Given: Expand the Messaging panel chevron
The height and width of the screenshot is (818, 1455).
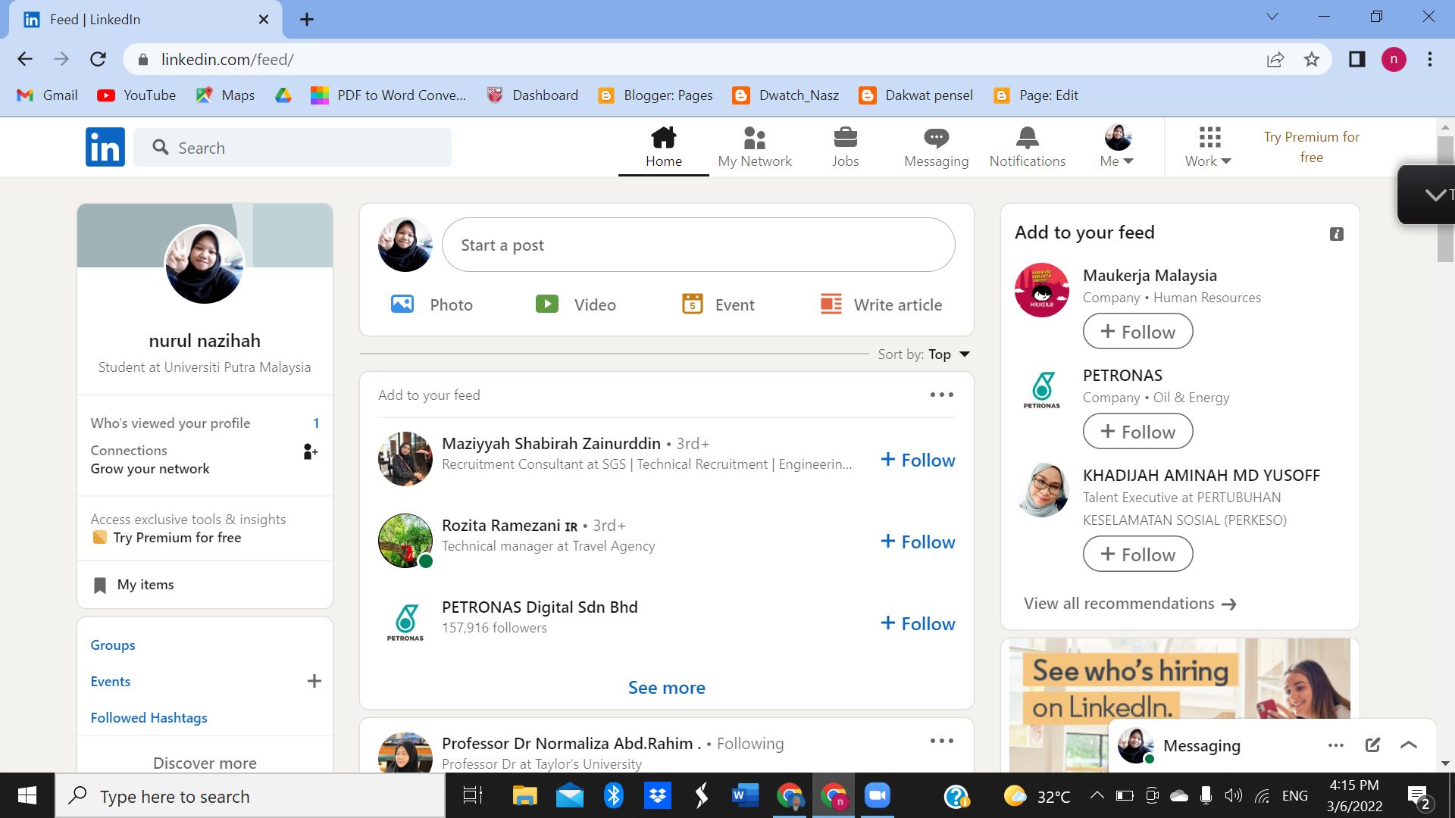Looking at the screenshot, I should point(1409,745).
